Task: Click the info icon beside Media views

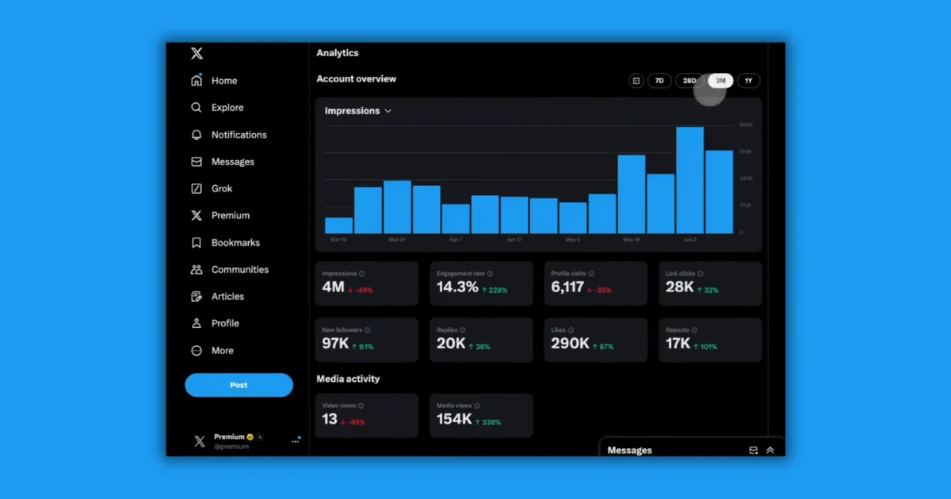Action: (477, 406)
